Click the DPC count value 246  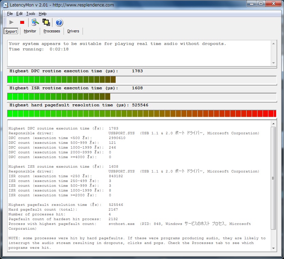(112, 147)
